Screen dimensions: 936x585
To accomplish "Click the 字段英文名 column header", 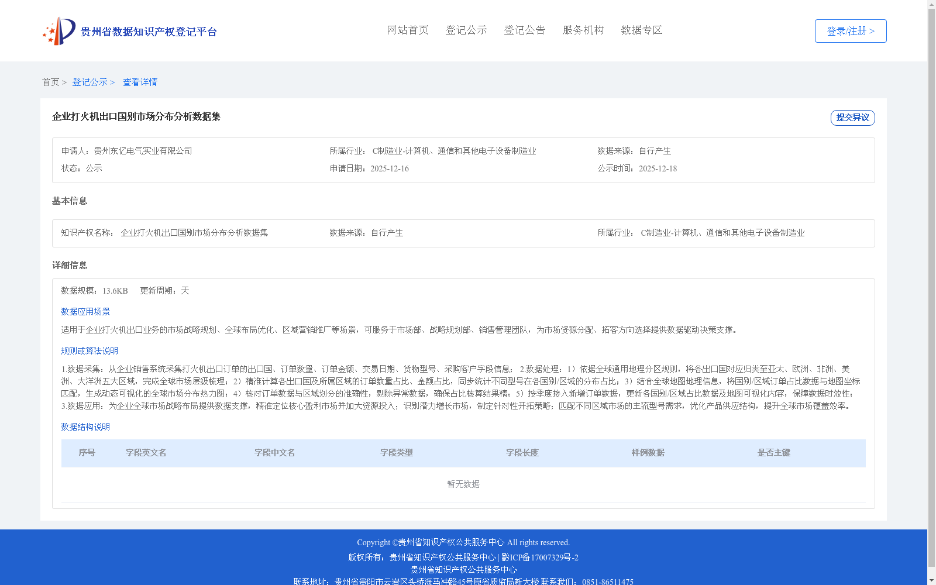I will 146,453.
